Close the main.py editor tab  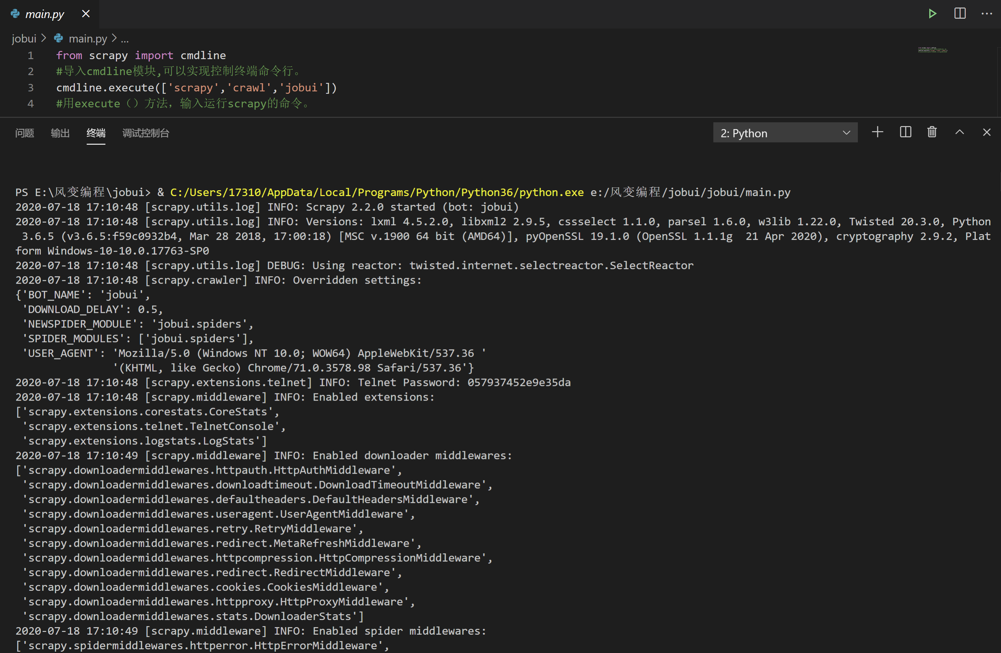pos(86,14)
